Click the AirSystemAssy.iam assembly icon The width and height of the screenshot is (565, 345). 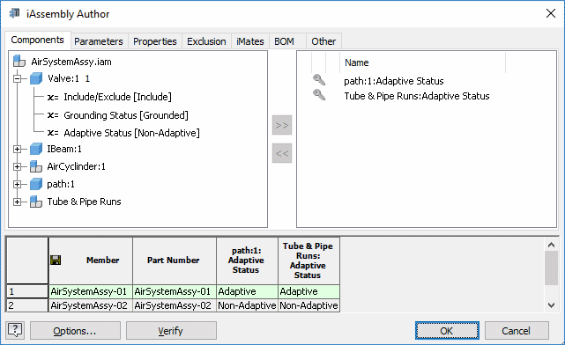click(x=19, y=61)
